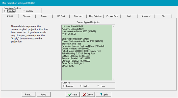This screenshot has height=98, width=178.
Task: Switch to the Convert Crds tab
Action: click(112, 16)
